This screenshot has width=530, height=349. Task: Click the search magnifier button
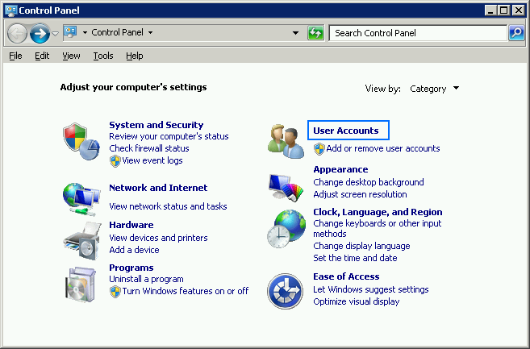tap(516, 33)
